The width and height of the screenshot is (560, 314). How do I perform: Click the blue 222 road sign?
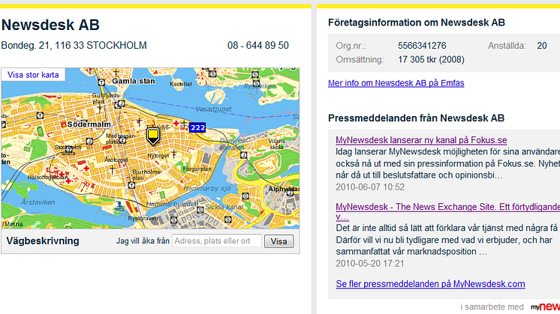[197, 127]
